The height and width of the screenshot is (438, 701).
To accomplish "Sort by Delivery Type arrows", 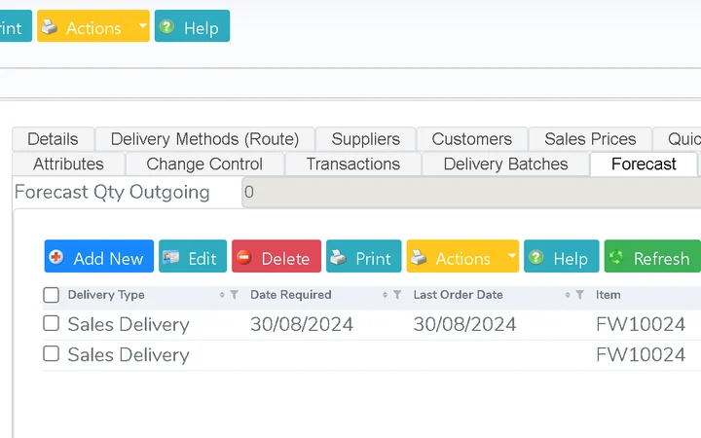I will [222, 295].
